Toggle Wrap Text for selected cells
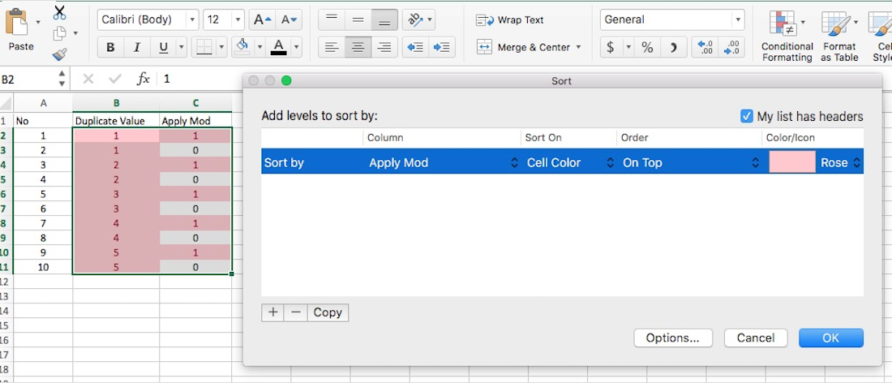 [510, 19]
